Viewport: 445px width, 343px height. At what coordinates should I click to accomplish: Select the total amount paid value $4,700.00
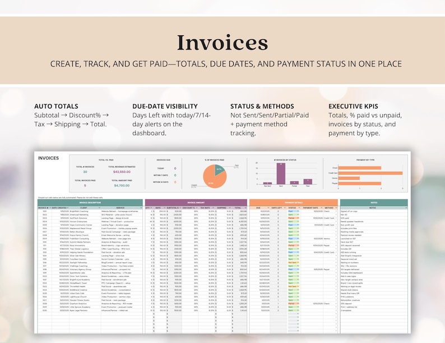122,186
